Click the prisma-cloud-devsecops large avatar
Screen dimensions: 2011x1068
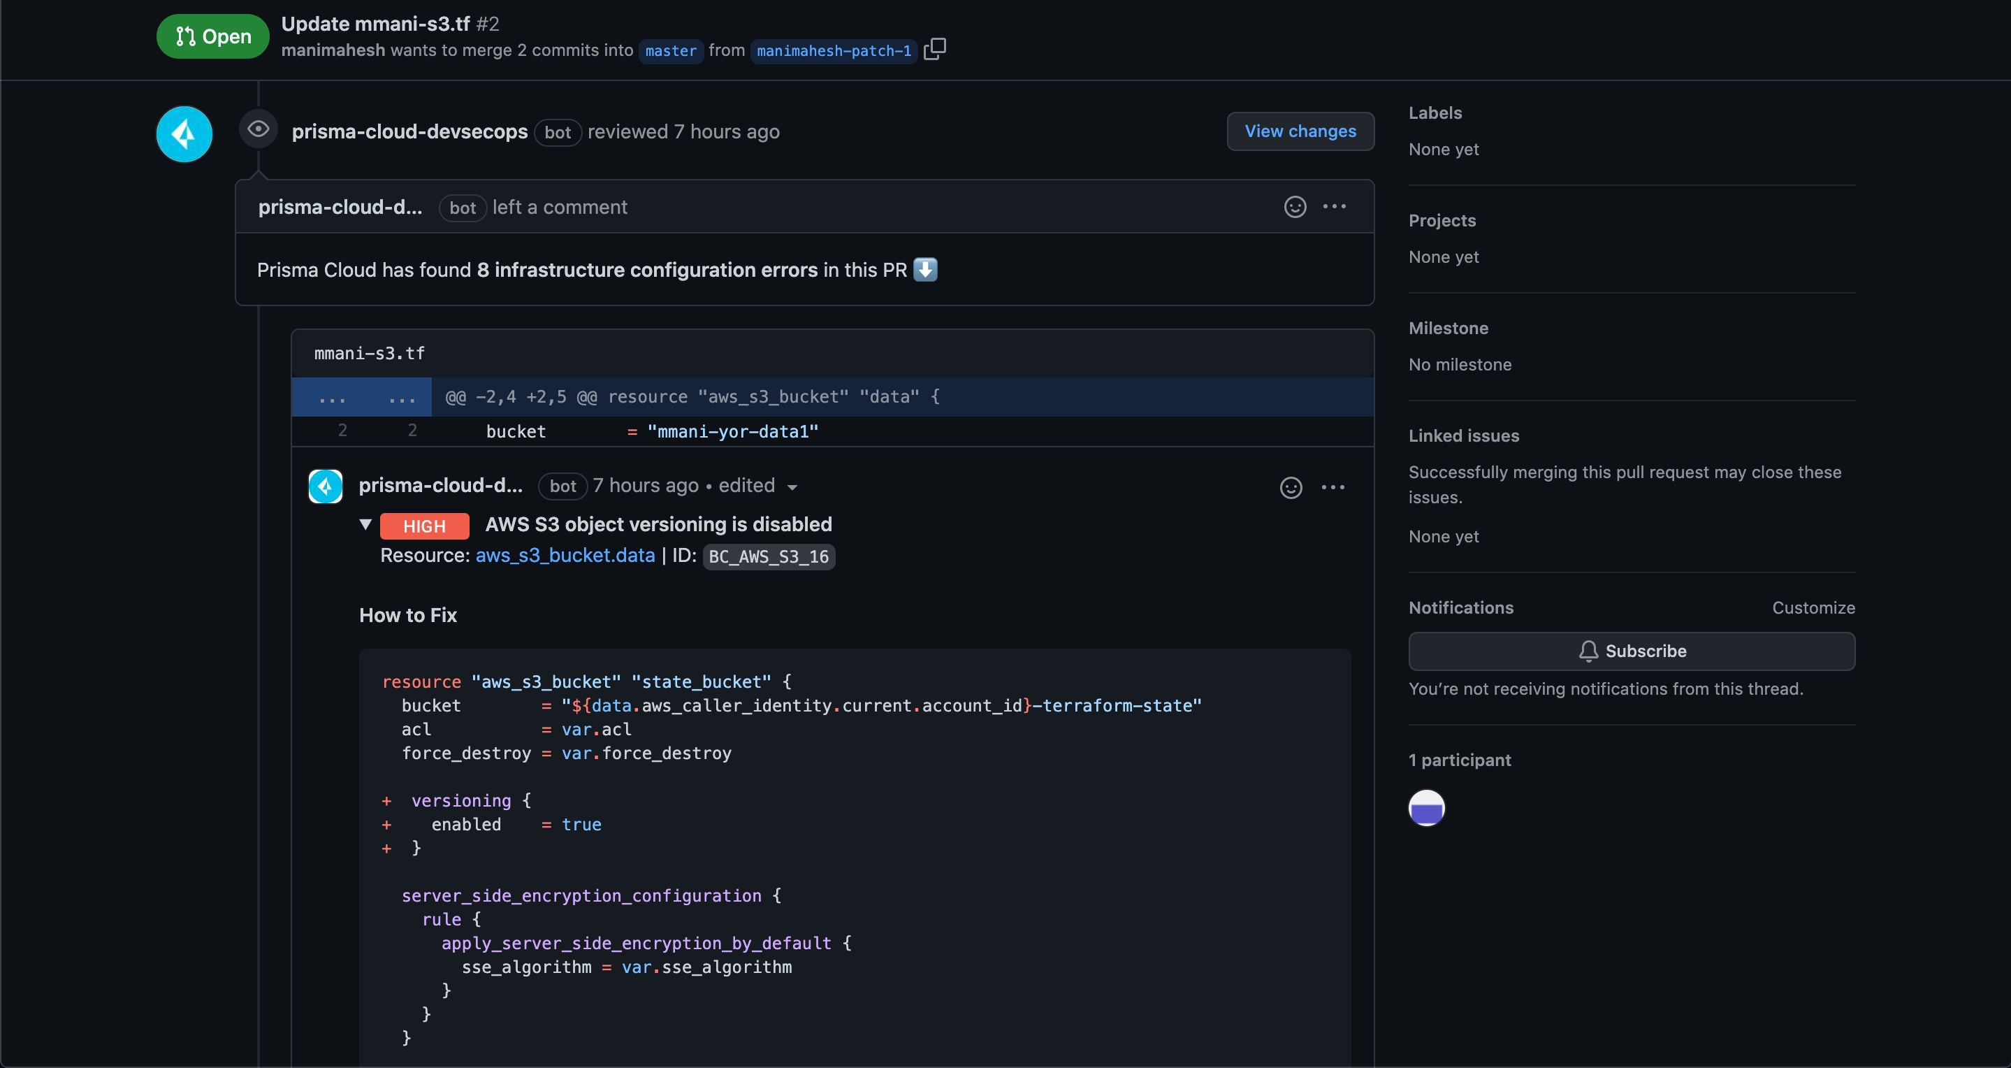pos(184,134)
